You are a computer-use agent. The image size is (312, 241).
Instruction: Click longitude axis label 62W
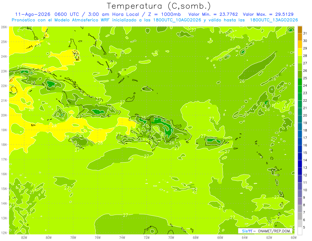click(269, 238)
